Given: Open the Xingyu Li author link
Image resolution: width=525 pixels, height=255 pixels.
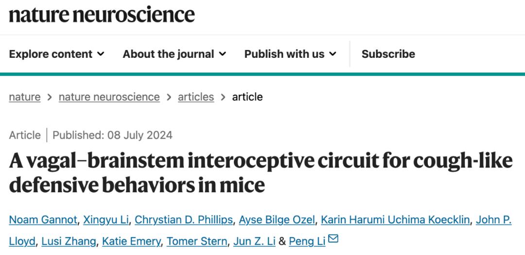Looking at the screenshot, I should pyautogui.click(x=105, y=220).
